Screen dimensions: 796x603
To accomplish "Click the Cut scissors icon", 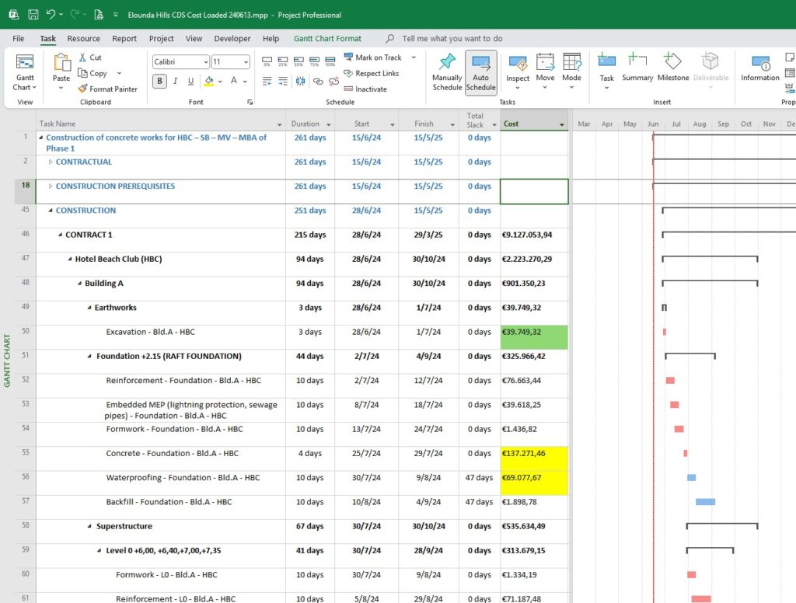I will [x=84, y=58].
